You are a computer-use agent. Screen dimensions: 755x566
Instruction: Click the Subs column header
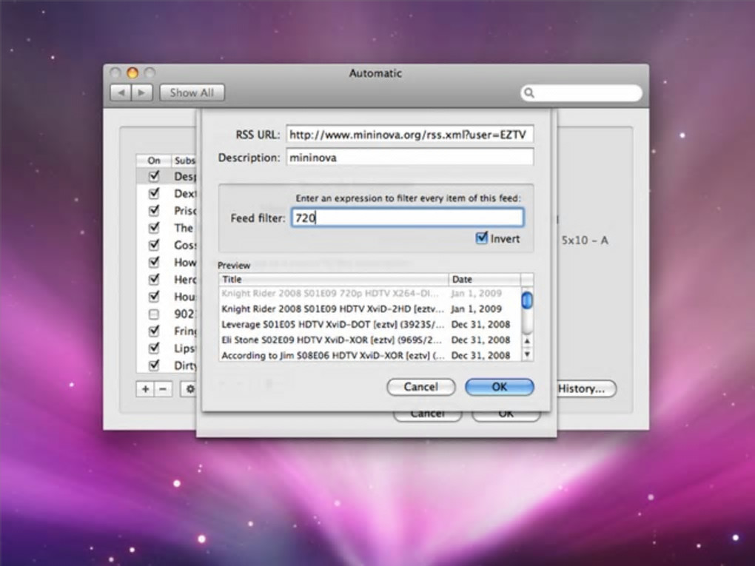click(x=184, y=161)
